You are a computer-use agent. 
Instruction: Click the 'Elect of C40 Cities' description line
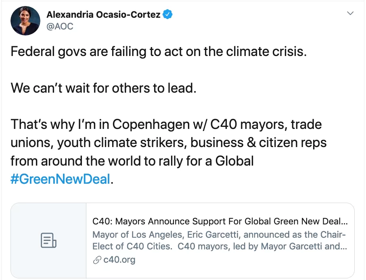[220, 246]
